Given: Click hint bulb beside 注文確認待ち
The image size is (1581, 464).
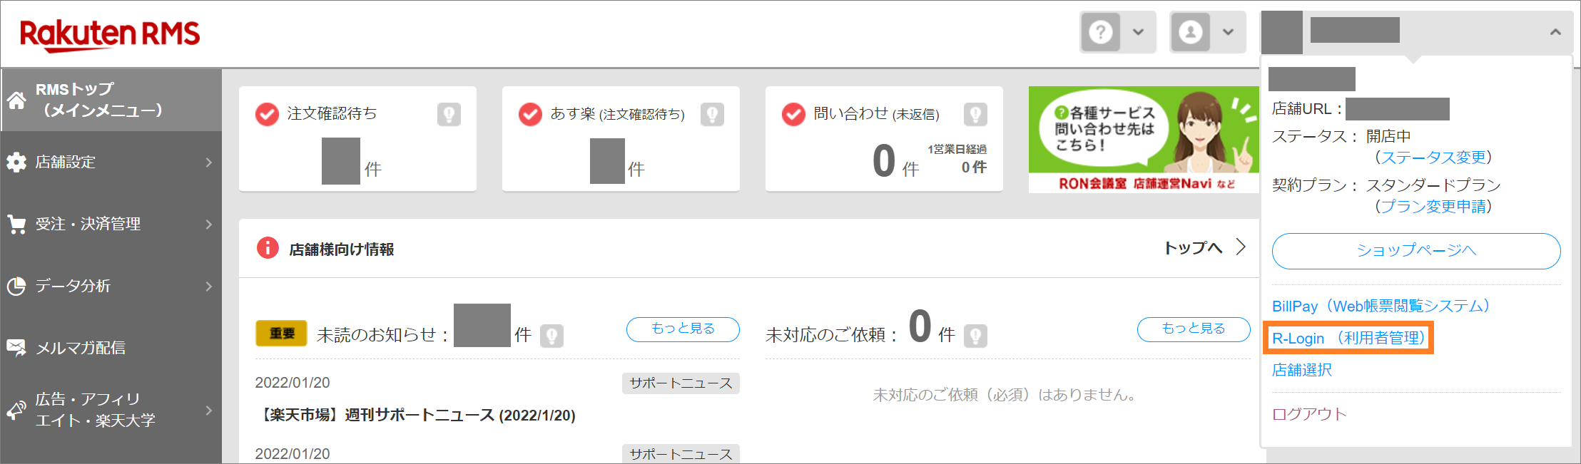Looking at the screenshot, I should tap(449, 114).
